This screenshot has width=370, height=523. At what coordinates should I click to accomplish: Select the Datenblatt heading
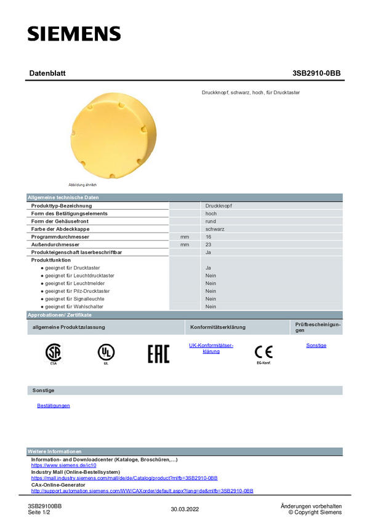pyautogui.click(x=47, y=73)
